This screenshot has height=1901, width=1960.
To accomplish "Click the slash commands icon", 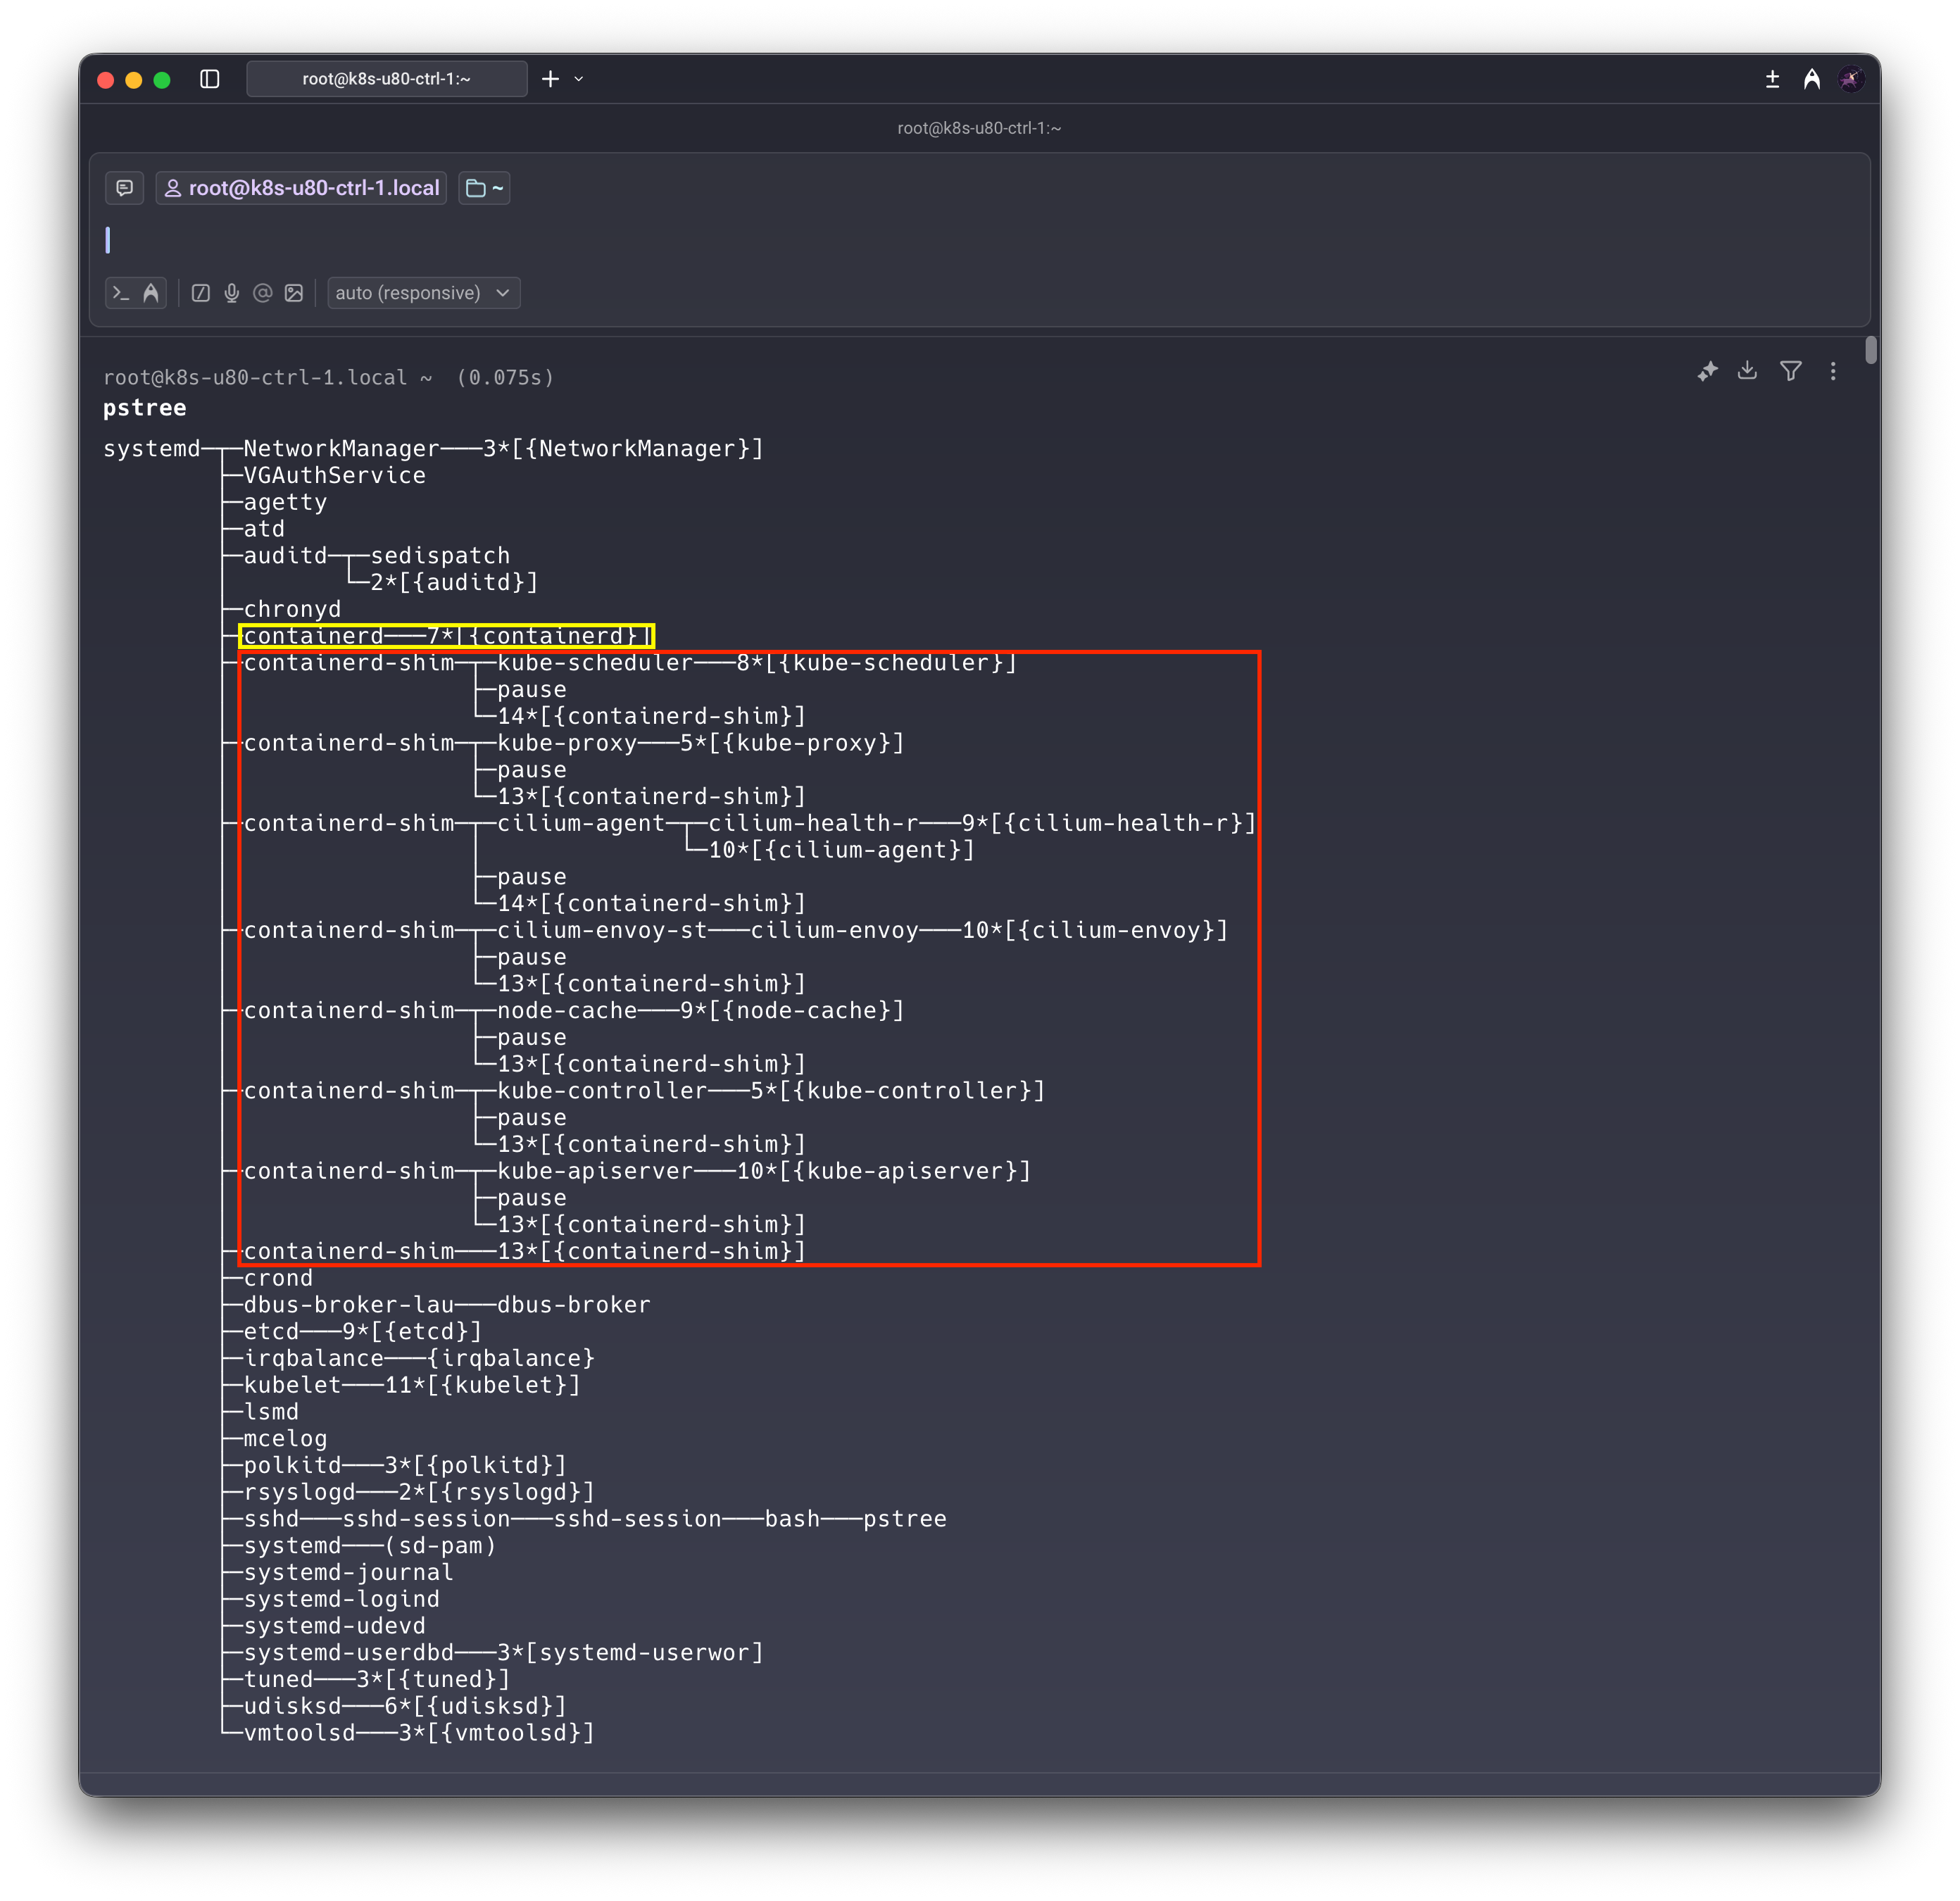I will click(201, 293).
